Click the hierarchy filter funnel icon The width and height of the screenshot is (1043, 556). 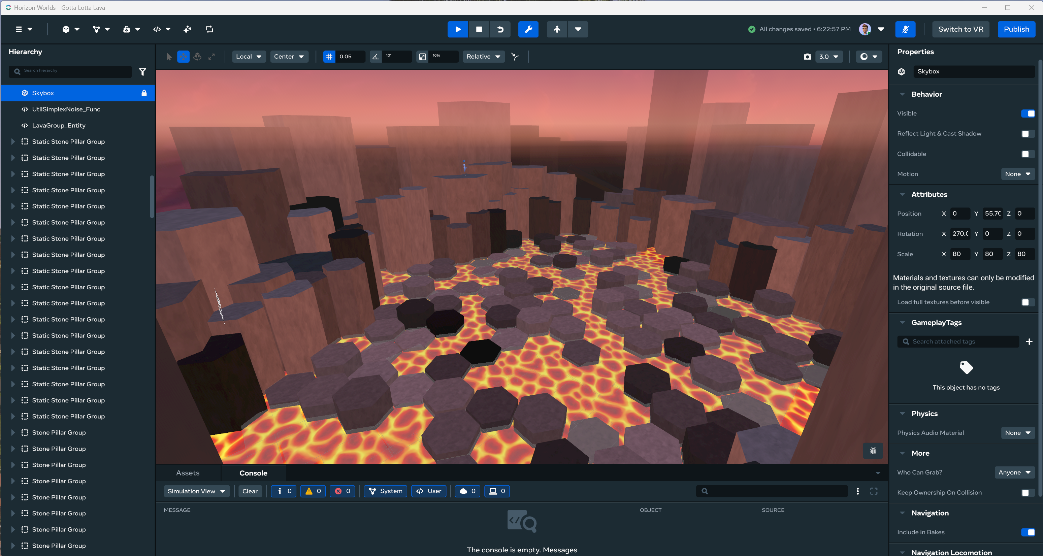142,72
